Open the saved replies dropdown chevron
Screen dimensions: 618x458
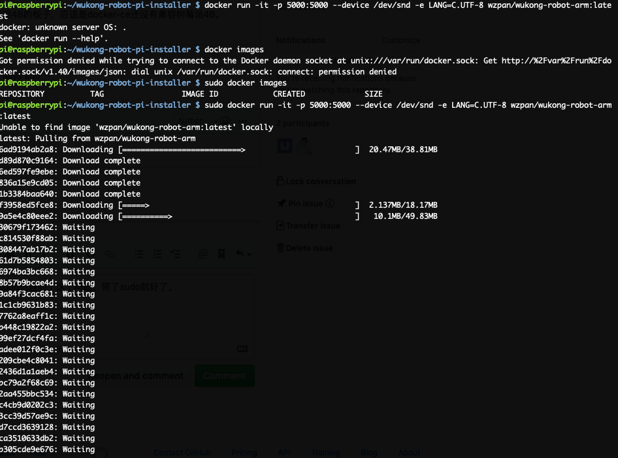[x=250, y=255]
